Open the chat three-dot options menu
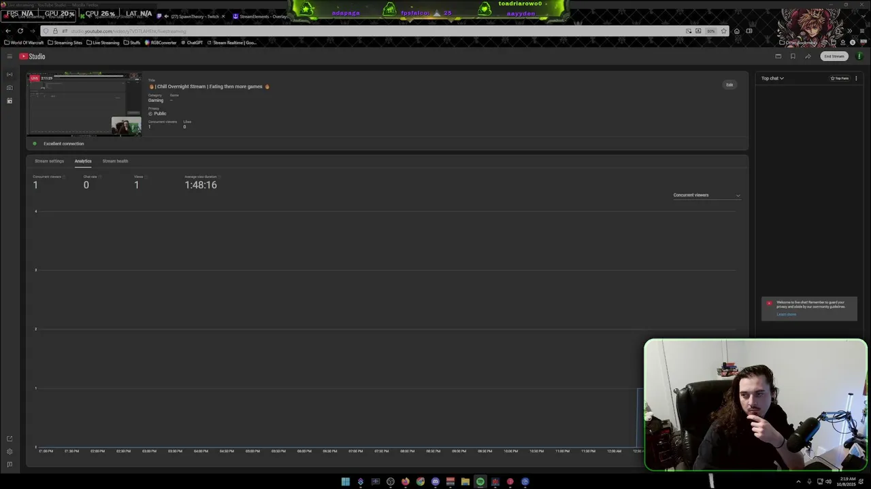Screen dimensions: 871x489 coord(856,78)
